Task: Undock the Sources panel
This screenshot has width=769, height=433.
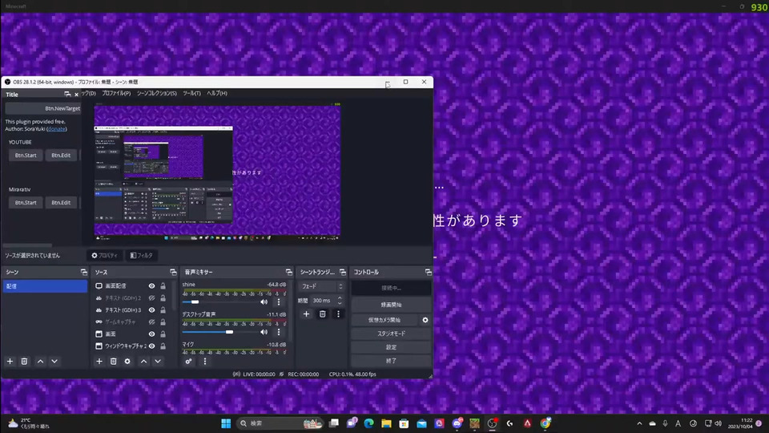Action: [x=173, y=272]
